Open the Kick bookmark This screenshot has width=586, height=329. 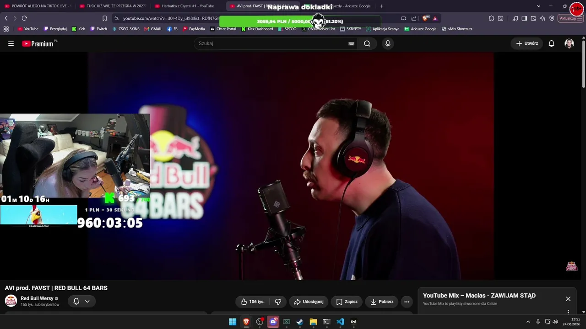pos(79,29)
